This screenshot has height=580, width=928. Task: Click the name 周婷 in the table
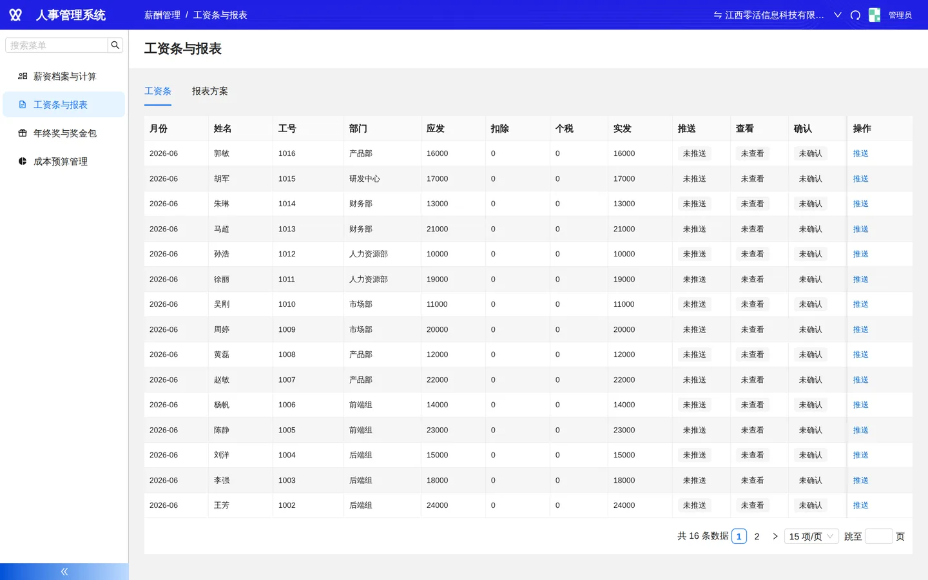pyautogui.click(x=222, y=329)
